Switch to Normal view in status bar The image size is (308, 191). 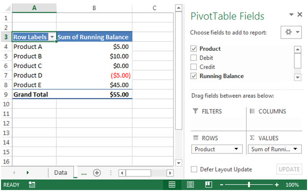tap(172, 185)
